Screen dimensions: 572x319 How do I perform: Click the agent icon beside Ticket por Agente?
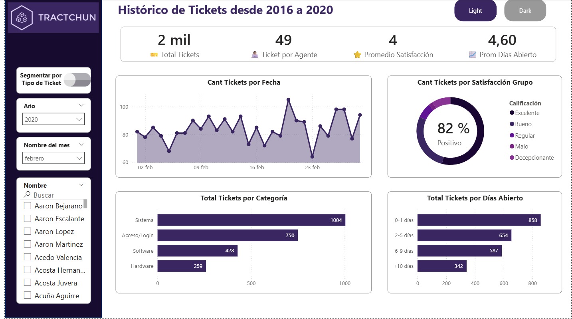[255, 55]
